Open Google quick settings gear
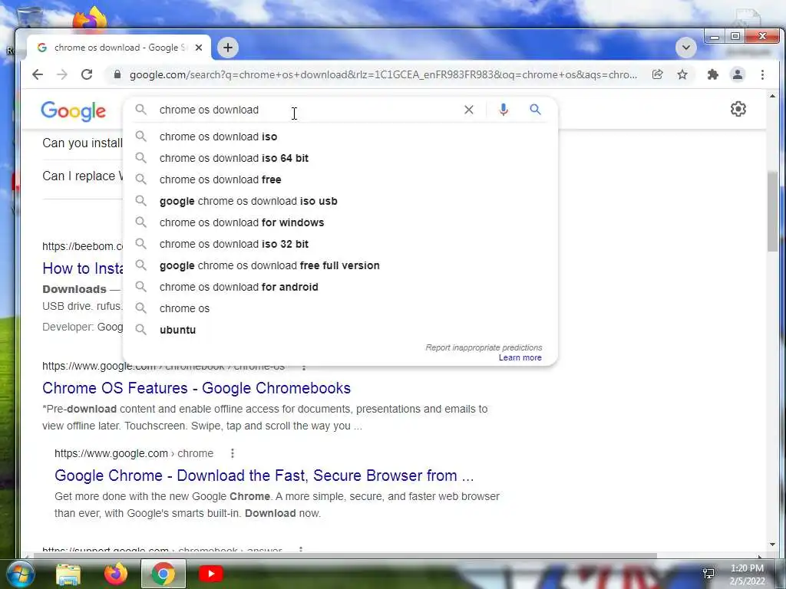This screenshot has height=589, width=786. coord(738,109)
